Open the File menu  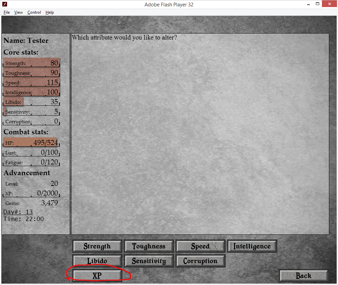click(x=7, y=12)
